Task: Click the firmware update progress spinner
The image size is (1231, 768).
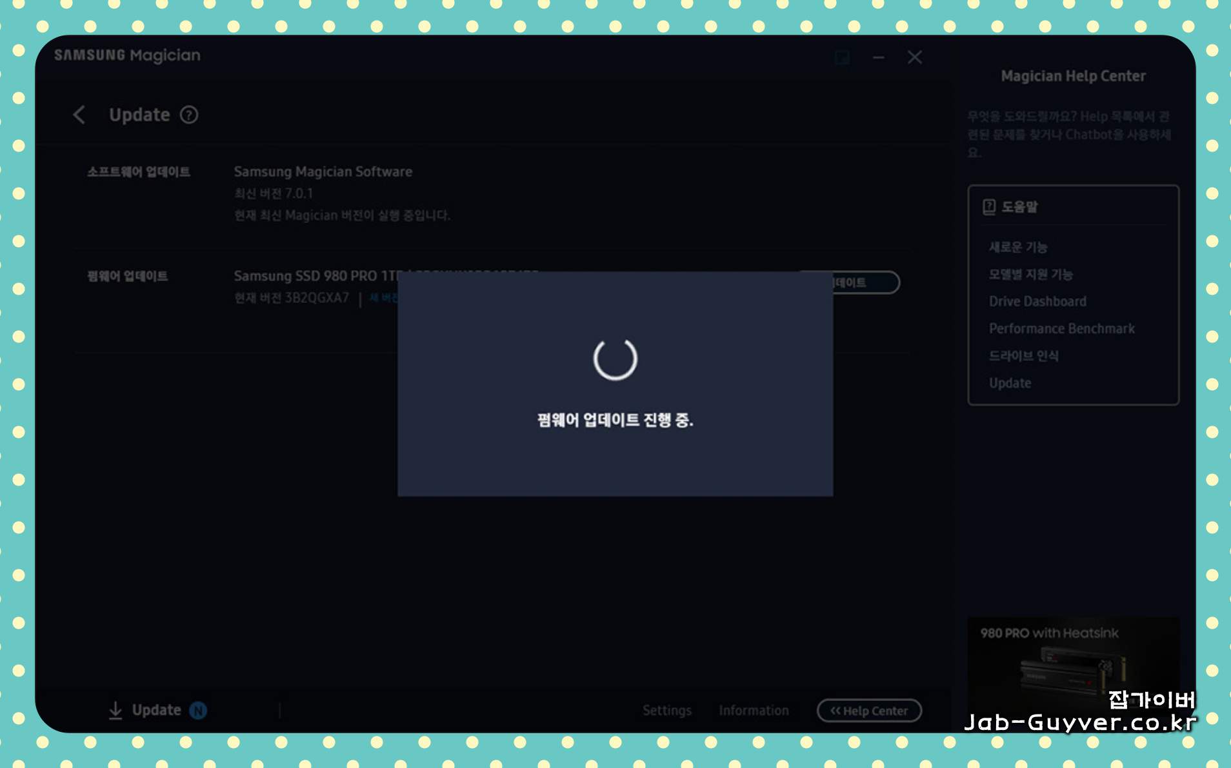Action: (615, 359)
